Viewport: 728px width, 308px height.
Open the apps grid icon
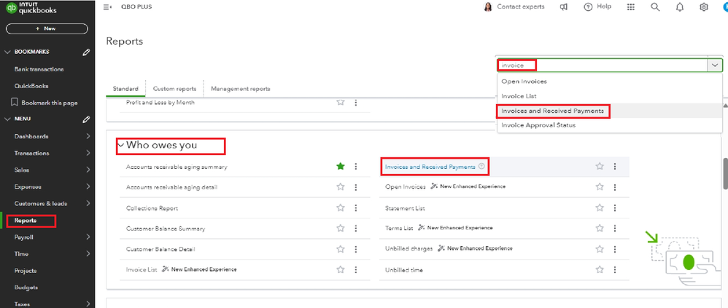tap(631, 7)
